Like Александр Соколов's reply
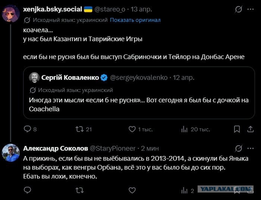This screenshot has height=200, width=261. click(x=132, y=190)
